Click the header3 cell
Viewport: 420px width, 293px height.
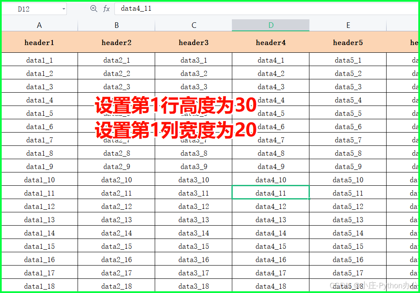[194, 42]
